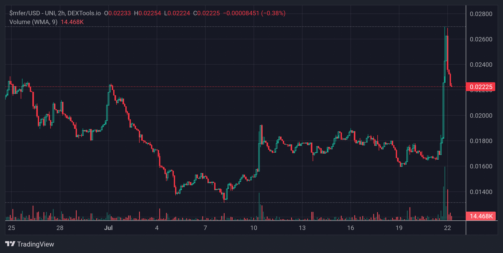Click the 0.01800 price axis label
This screenshot has height=253, width=503.
[x=481, y=141]
